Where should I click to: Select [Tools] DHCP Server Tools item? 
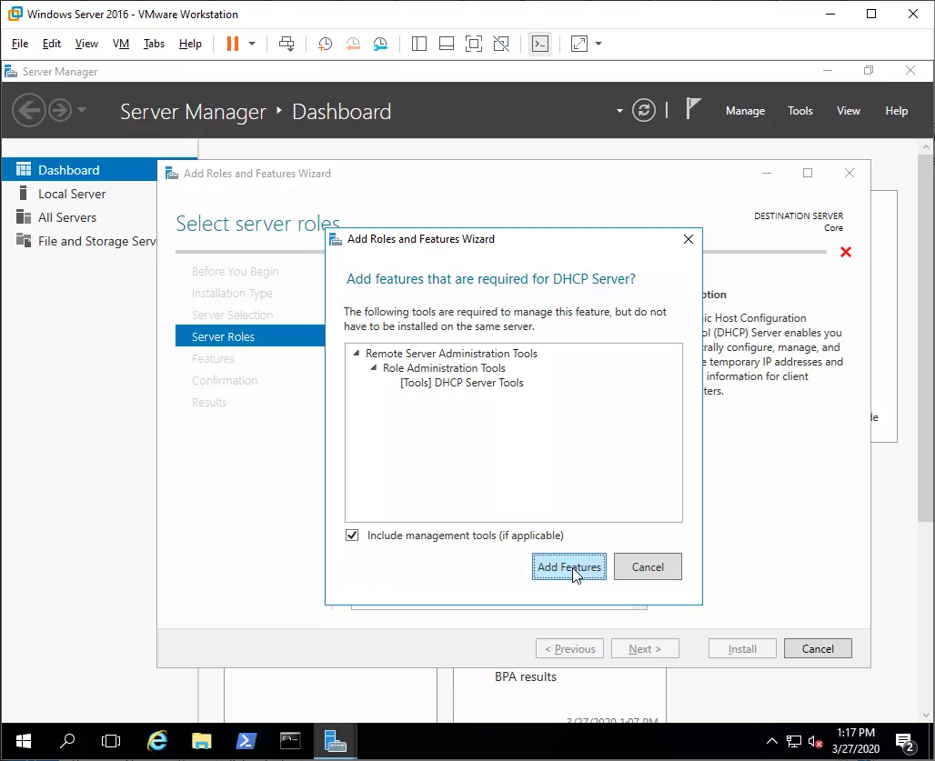(x=462, y=383)
